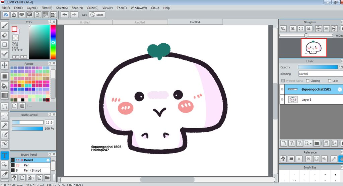
Task: Open settings gear of @quengochai1505 layer
Action: pyautogui.click(x=340, y=89)
